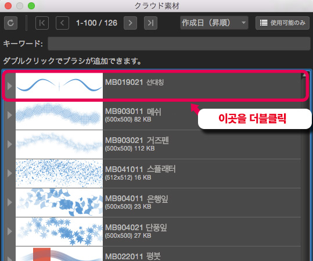Expand the MB903011 메쉬 brush row
The image size is (313, 261).
pyautogui.click(x=9, y=115)
